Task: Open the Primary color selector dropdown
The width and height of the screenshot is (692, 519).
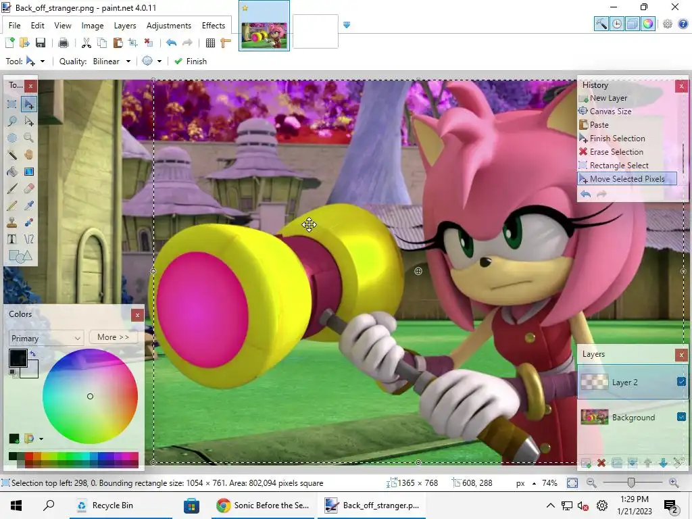Action: pos(45,338)
